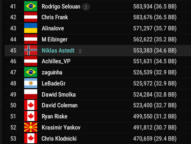Click chip count 553,383 (34.6 BB)

[x=155, y=51]
